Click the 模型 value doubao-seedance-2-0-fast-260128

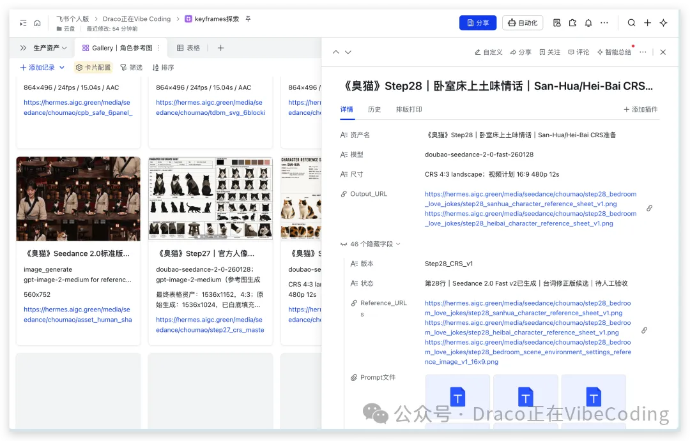click(479, 154)
